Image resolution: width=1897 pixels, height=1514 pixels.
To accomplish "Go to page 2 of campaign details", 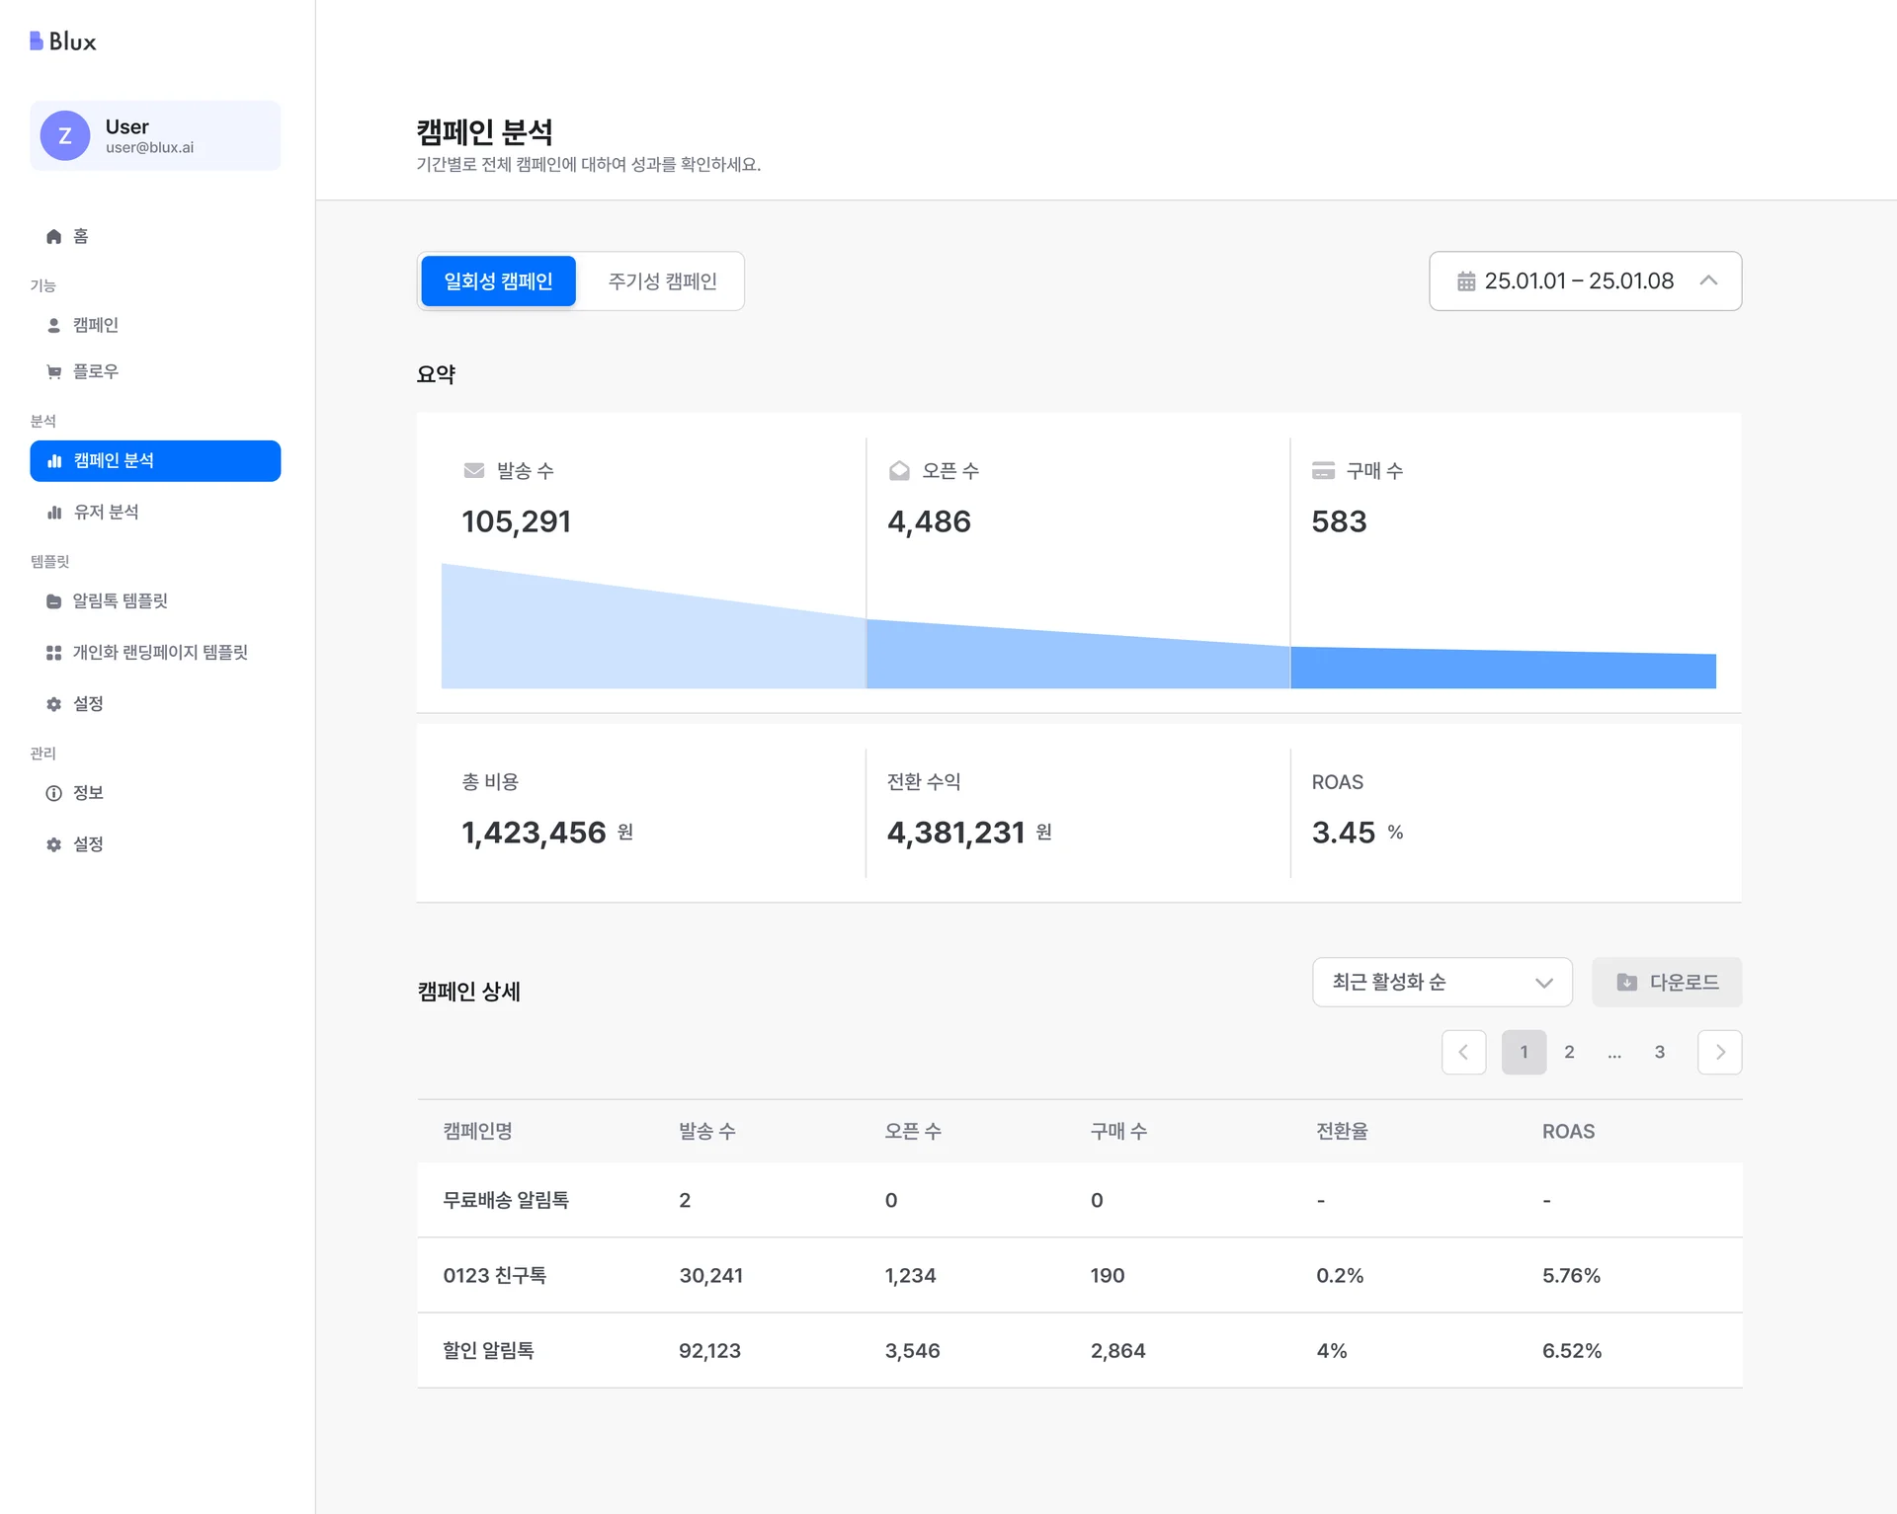I will coord(1569,1052).
